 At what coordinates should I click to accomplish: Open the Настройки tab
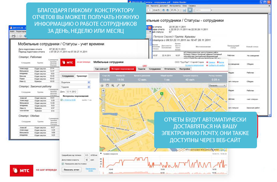(185, 69)
